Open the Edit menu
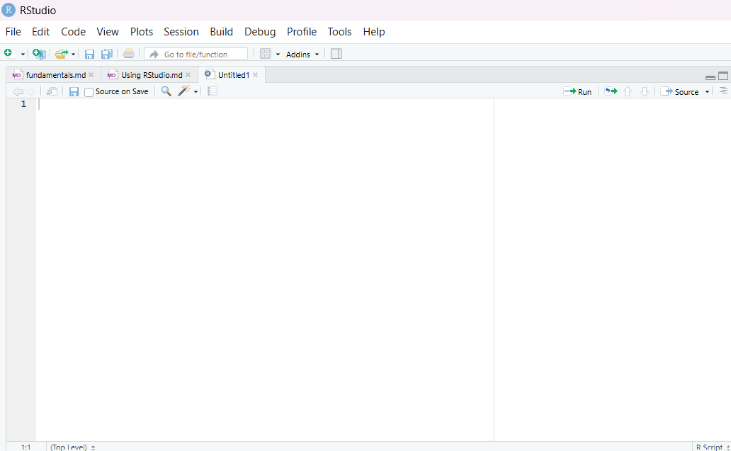731x451 pixels. 40,32
